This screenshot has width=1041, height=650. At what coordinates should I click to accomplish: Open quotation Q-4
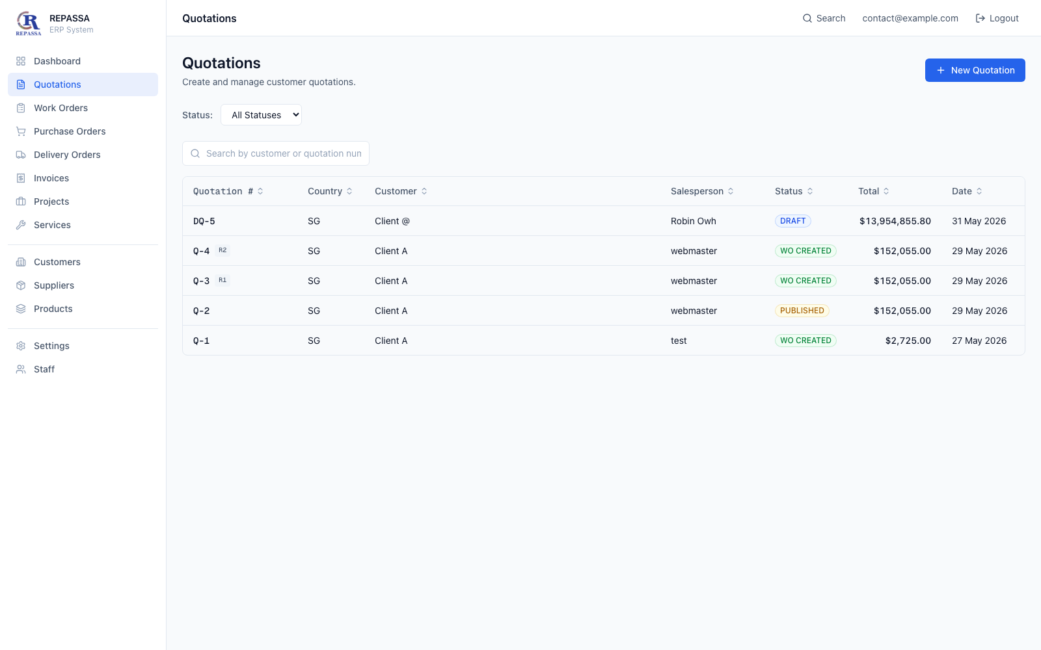coord(201,251)
